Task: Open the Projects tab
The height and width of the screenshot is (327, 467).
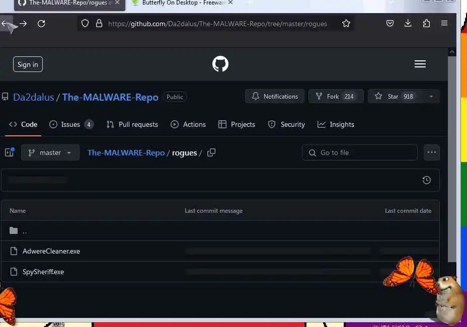Action: click(237, 124)
